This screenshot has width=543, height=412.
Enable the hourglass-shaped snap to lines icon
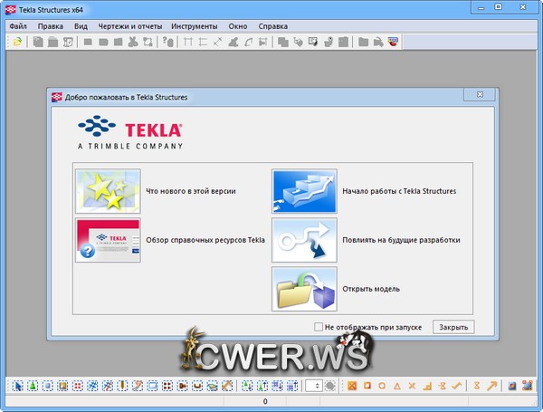(x=477, y=386)
